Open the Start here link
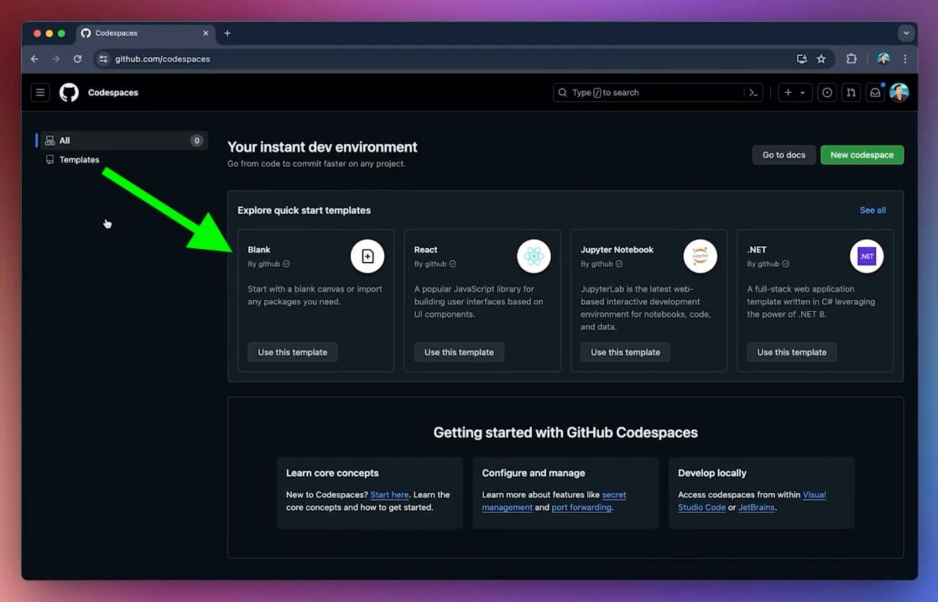This screenshot has width=938, height=602. [389, 495]
